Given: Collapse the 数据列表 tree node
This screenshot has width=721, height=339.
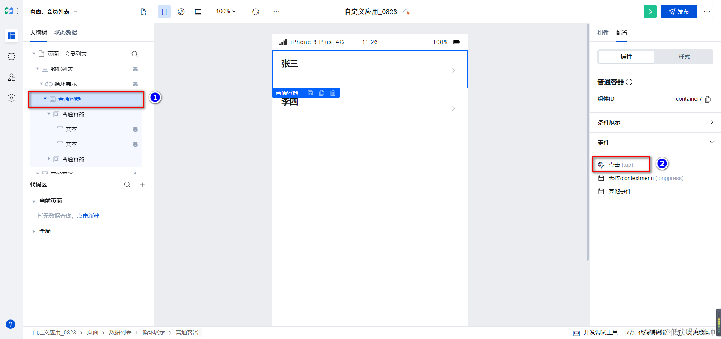Looking at the screenshot, I should pyautogui.click(x=38, y=69).
